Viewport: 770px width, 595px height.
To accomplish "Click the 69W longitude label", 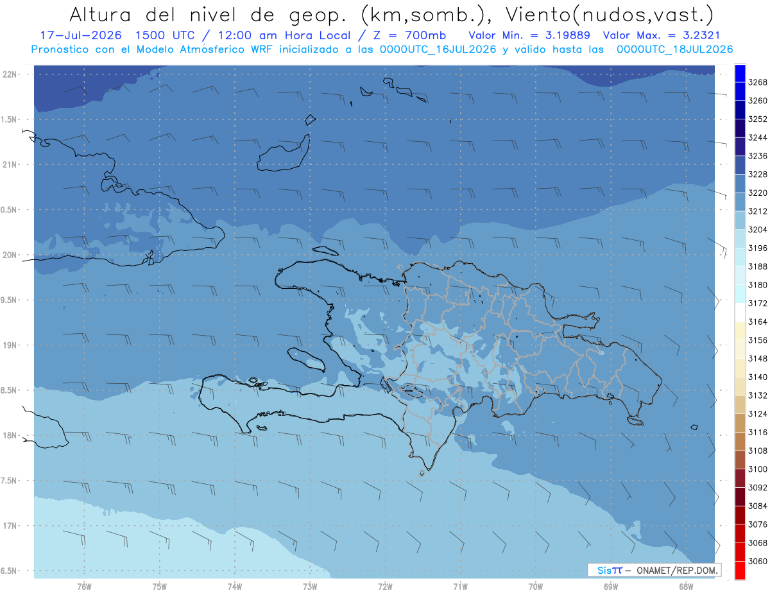I will click(x=611, y=586).
